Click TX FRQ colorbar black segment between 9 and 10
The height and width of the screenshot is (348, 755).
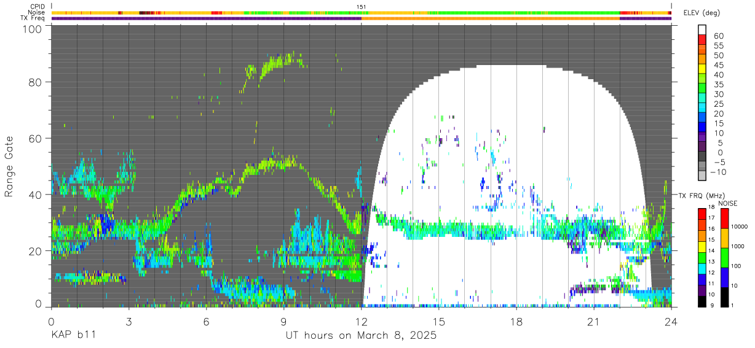click(702, 301)
